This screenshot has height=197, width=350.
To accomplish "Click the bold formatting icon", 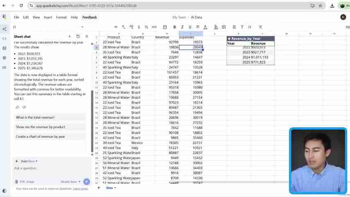I will click(175, 27).
